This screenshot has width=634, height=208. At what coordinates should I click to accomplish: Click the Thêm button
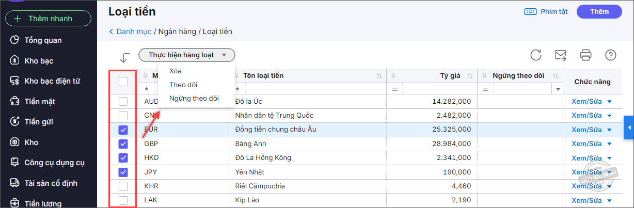[599, 11]
